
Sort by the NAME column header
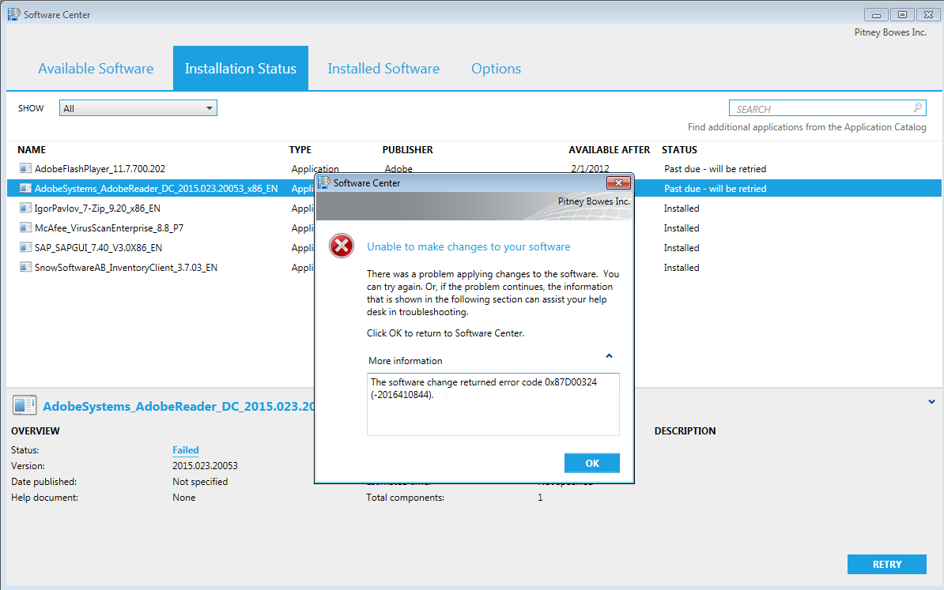[x=32, y=150]
